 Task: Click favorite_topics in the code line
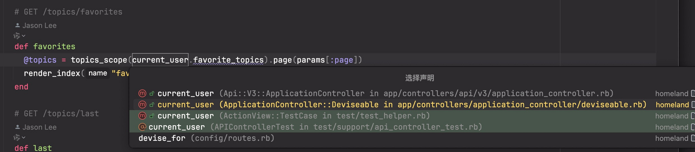click(228, 60)
